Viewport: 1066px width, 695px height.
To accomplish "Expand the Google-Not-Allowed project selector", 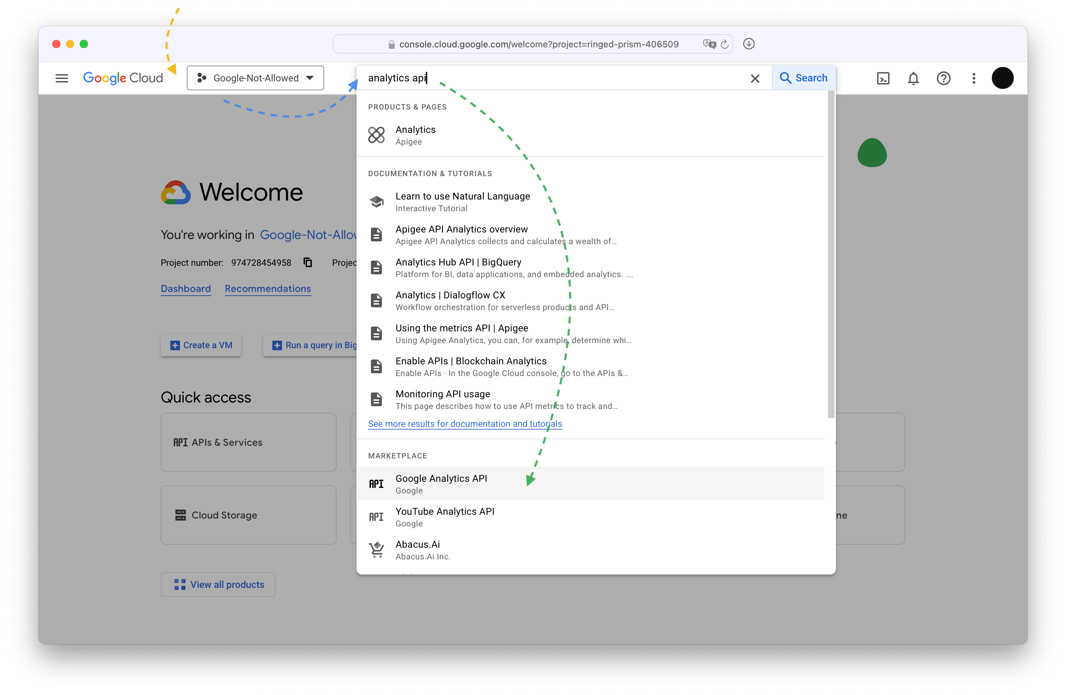I will point(255,78).
